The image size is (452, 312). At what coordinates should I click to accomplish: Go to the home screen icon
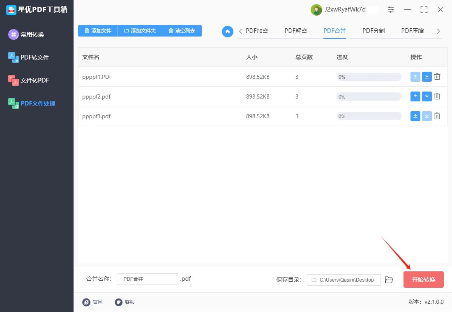(x=228, y=31)
